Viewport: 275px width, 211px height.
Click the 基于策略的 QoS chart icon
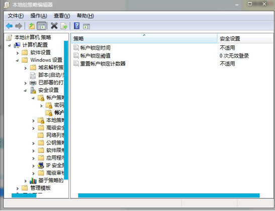tap(33, 180)
